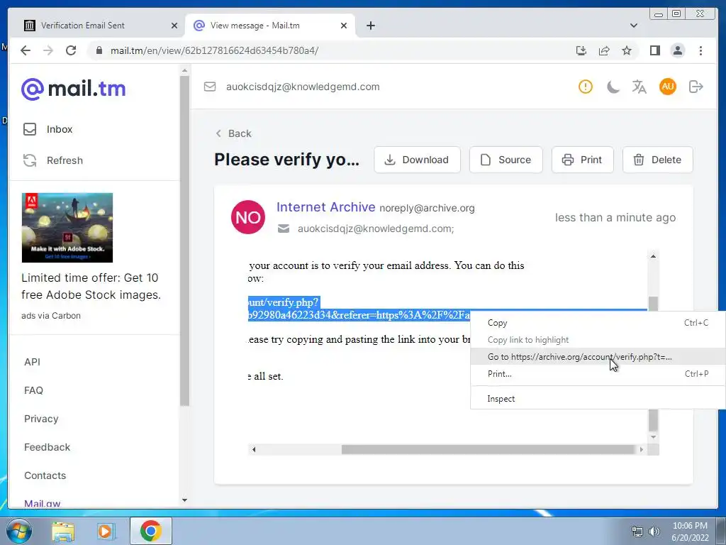Click the Print button
The width and height of the screenshot is (726, 545).
point(583,160)
